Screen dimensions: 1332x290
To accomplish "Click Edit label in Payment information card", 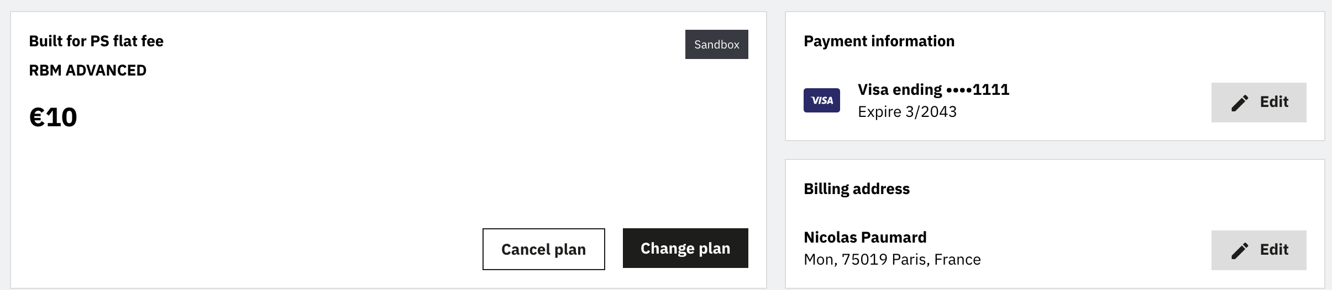I will [x=1274, y=102].
